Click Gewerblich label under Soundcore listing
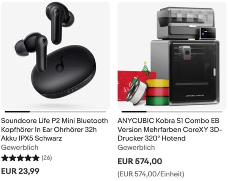The height and width of the screenshot is (181, 228). (20, 148)
